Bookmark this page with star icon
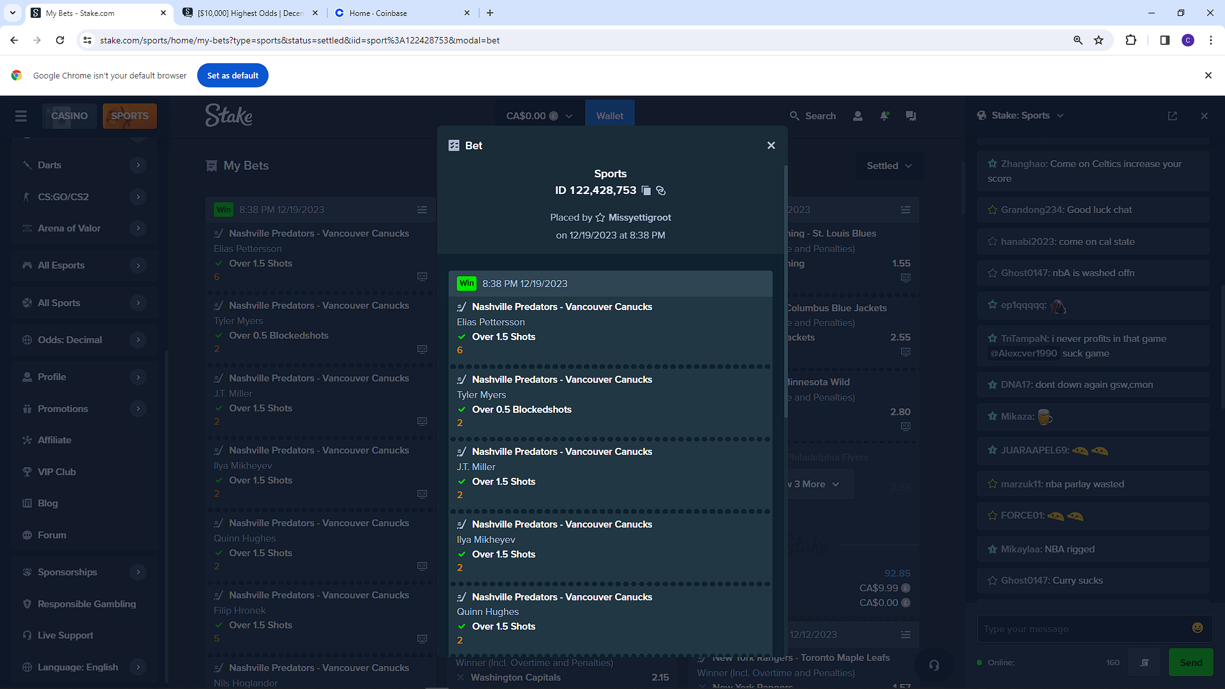Screen dimensions: 1225x689 coord(1099,40)
